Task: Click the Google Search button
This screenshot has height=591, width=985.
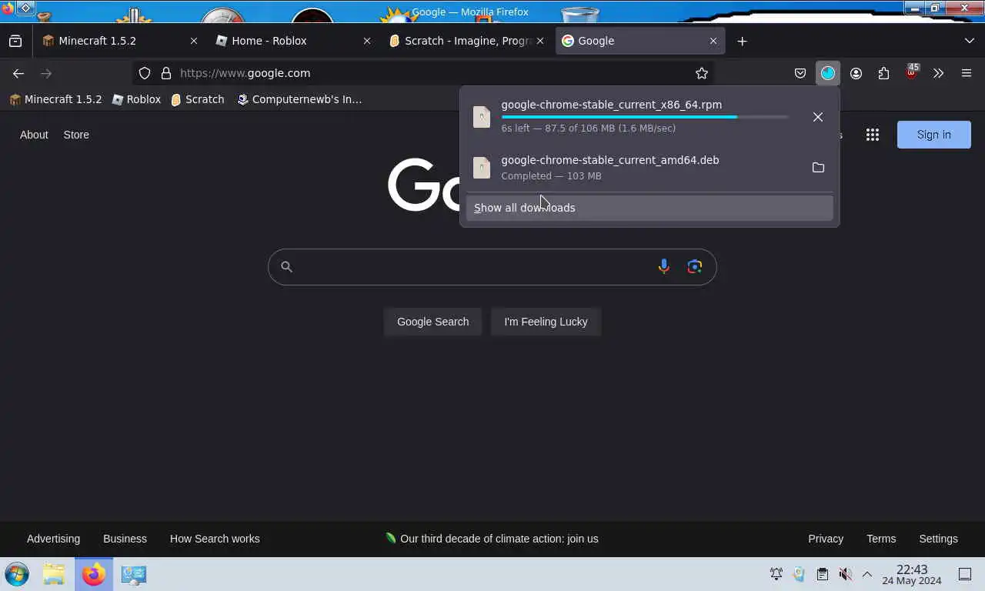Action: tap(432, 322)
